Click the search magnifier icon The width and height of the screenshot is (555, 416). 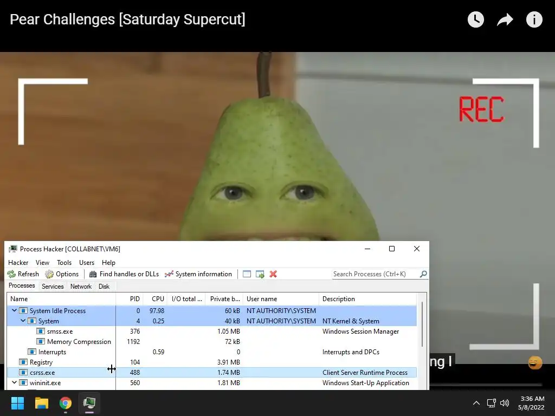423,274
